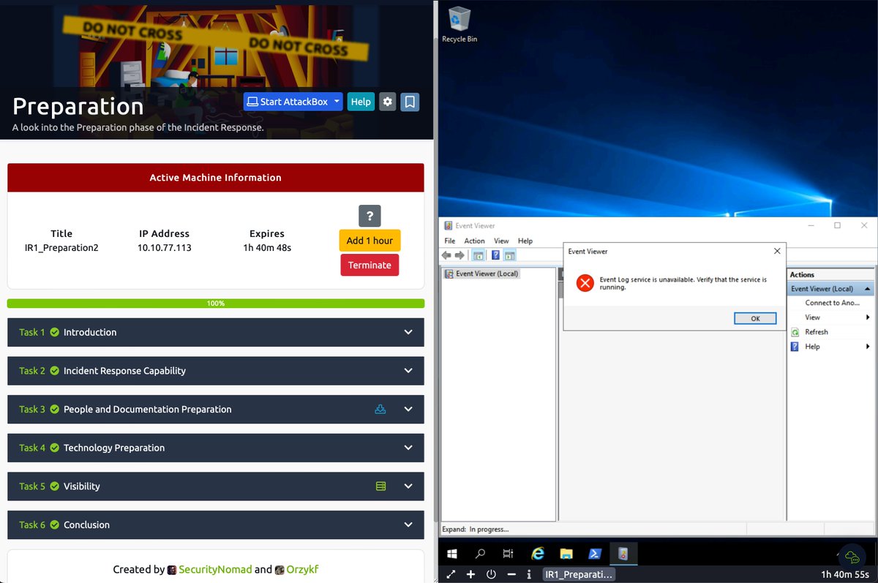
Task: Launch PowerShell from the taskbar
Action: pyautogui.click(x=595, y=554)
